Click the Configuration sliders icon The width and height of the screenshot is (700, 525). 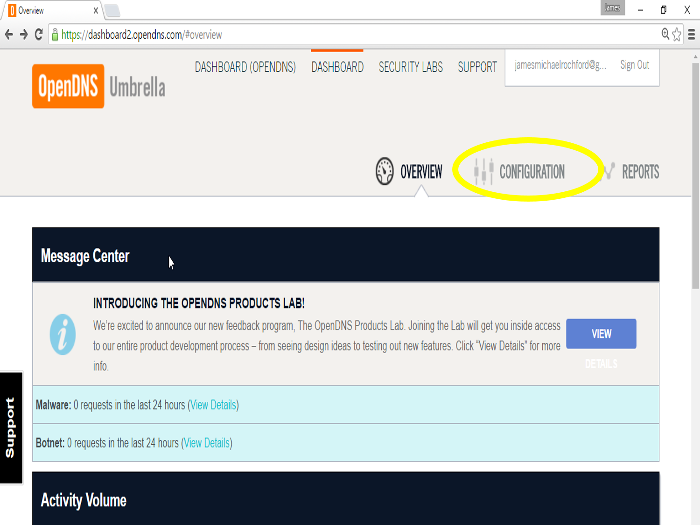(x=483, y=171)
